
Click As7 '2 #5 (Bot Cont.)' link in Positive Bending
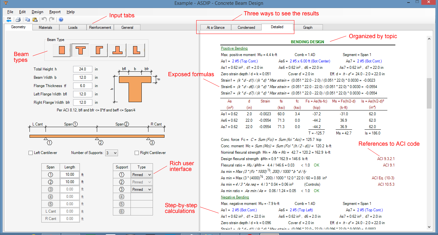(370, 61)
